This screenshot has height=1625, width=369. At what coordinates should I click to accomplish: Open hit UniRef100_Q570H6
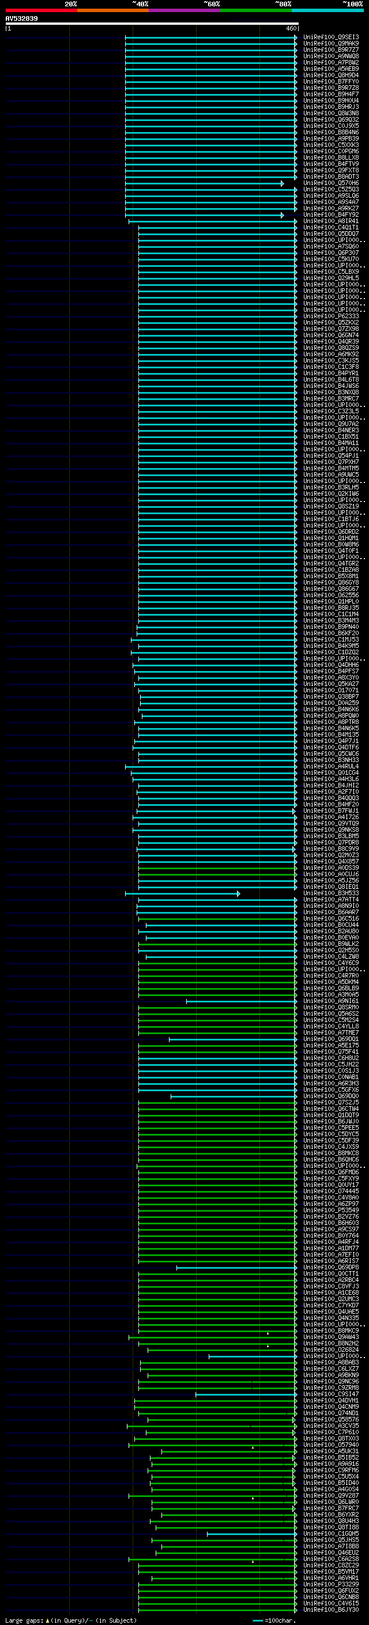click(x=331, y=183)
